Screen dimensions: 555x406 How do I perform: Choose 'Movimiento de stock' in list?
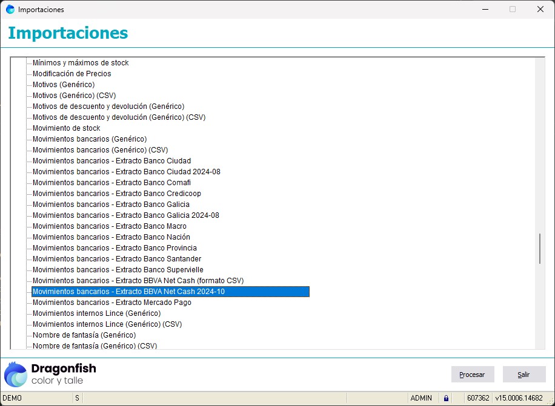point(66,128)
